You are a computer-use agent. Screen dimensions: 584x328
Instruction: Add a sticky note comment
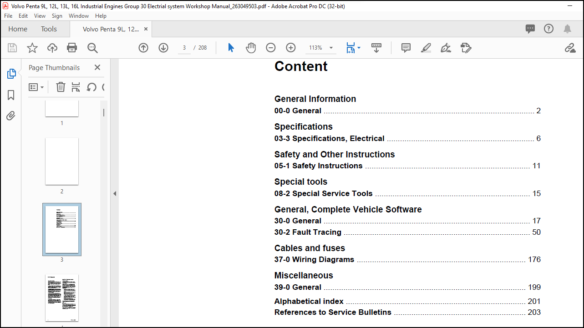tap(406, 48)
